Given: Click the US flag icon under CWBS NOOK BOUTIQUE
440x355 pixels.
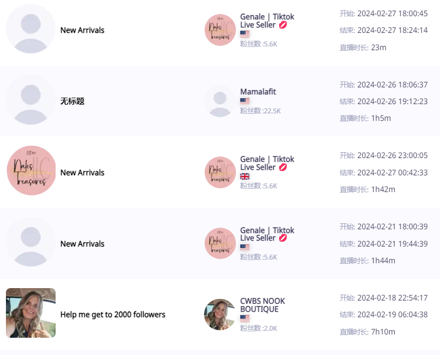Looking at the screenshot, I should tap(245, 318).
